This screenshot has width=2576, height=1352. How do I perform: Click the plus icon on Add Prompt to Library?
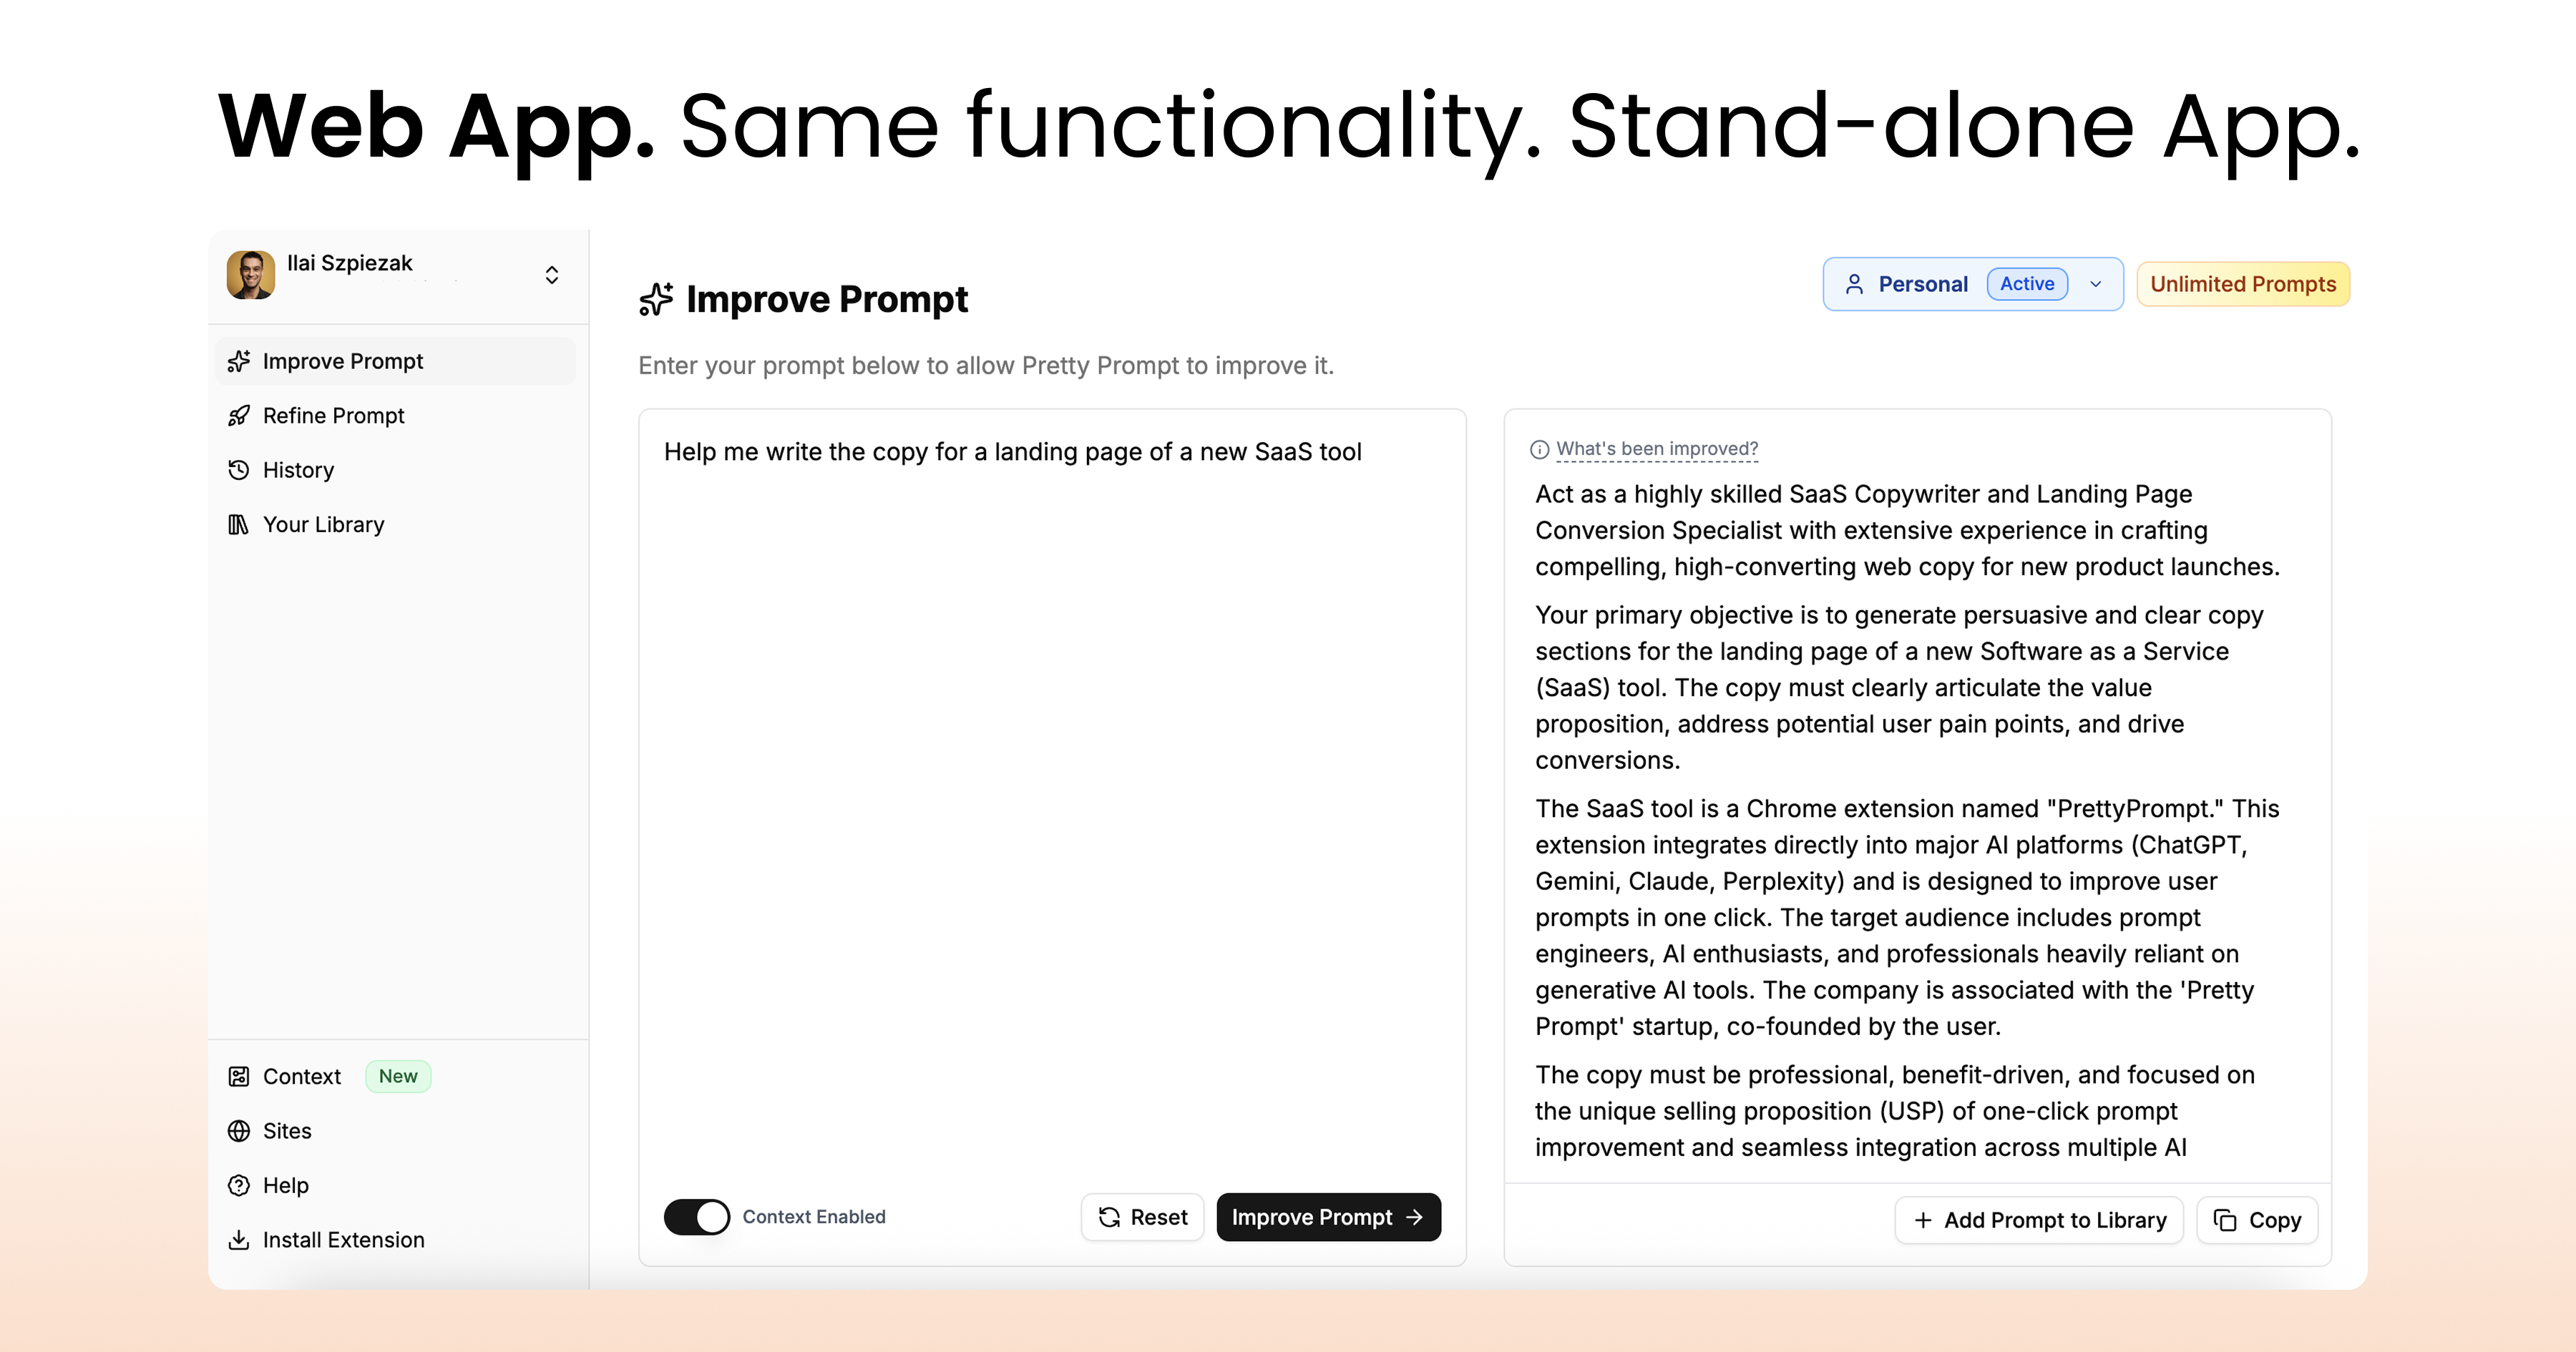click(x=1923, y=1221)
